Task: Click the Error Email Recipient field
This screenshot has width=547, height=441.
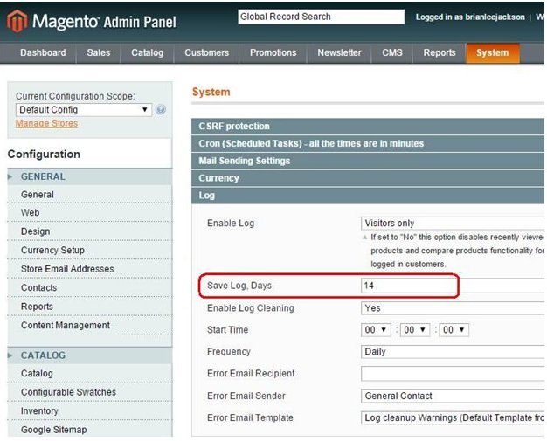Action: pos(453,374)
